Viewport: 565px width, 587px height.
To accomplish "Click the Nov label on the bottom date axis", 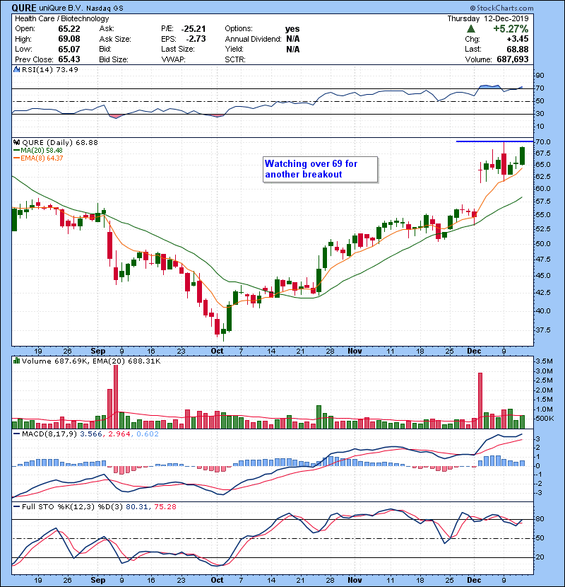I will (x=355, y=580).
